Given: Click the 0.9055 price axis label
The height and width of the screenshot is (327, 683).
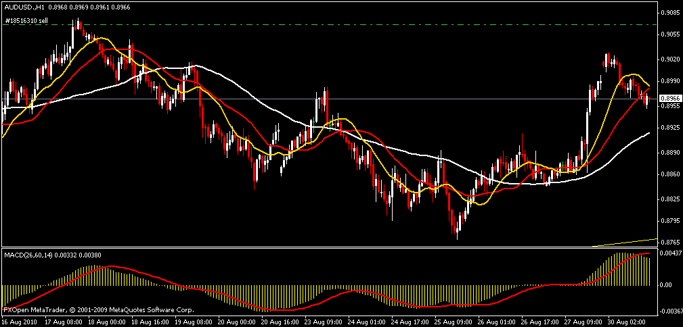Looking at the screenshot, I should point(670,34).
